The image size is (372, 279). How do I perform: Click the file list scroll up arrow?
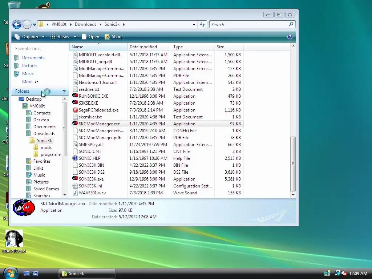point(293,46)
